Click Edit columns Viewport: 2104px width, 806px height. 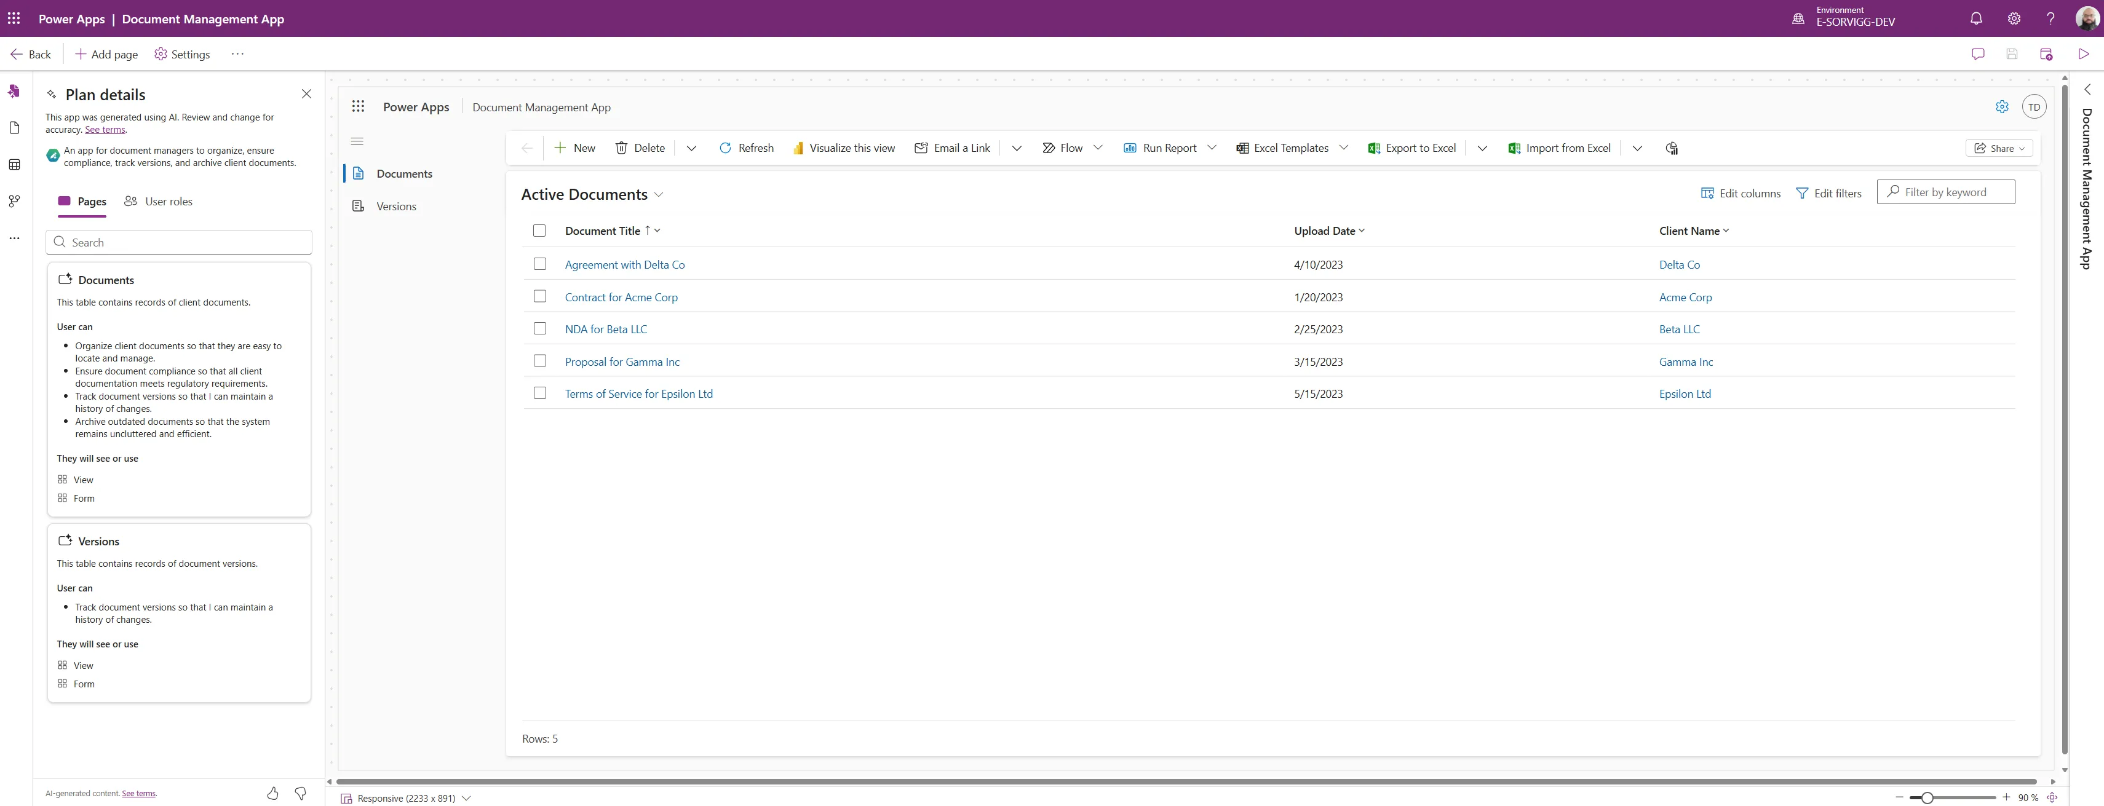point(1741,194)
